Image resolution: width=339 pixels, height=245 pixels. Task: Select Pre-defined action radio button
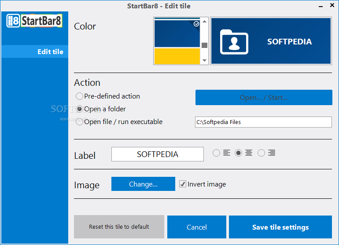(x=79, y=96)
